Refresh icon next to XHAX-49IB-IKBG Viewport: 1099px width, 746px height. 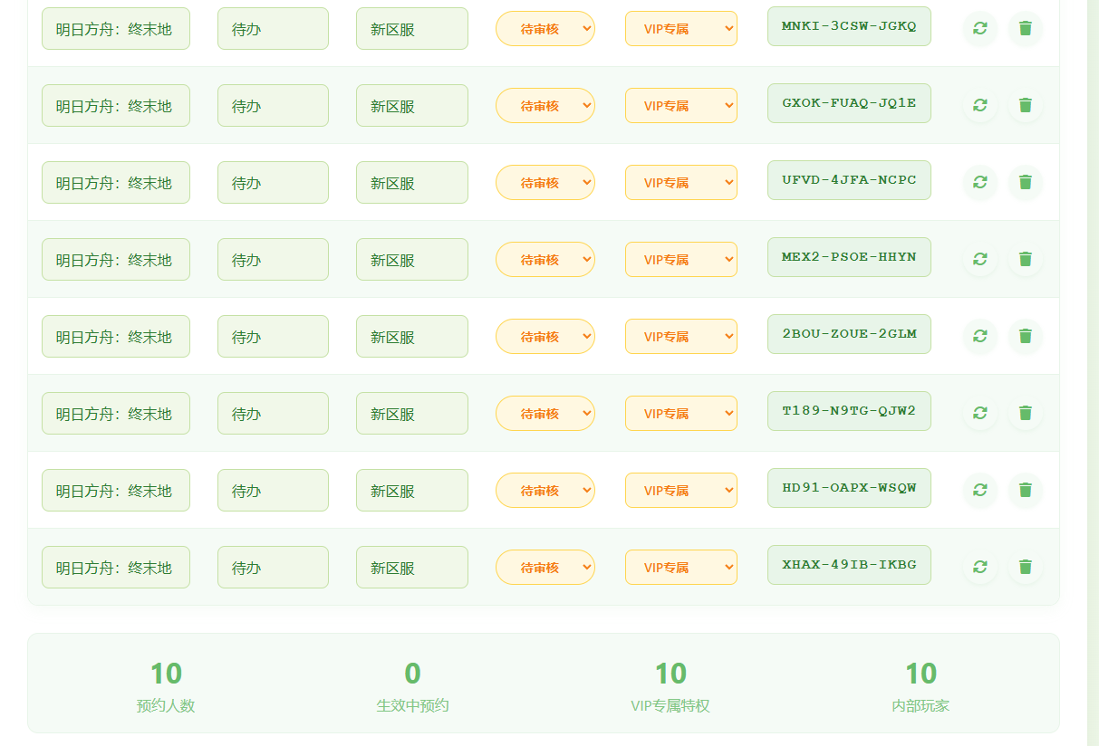979,567
